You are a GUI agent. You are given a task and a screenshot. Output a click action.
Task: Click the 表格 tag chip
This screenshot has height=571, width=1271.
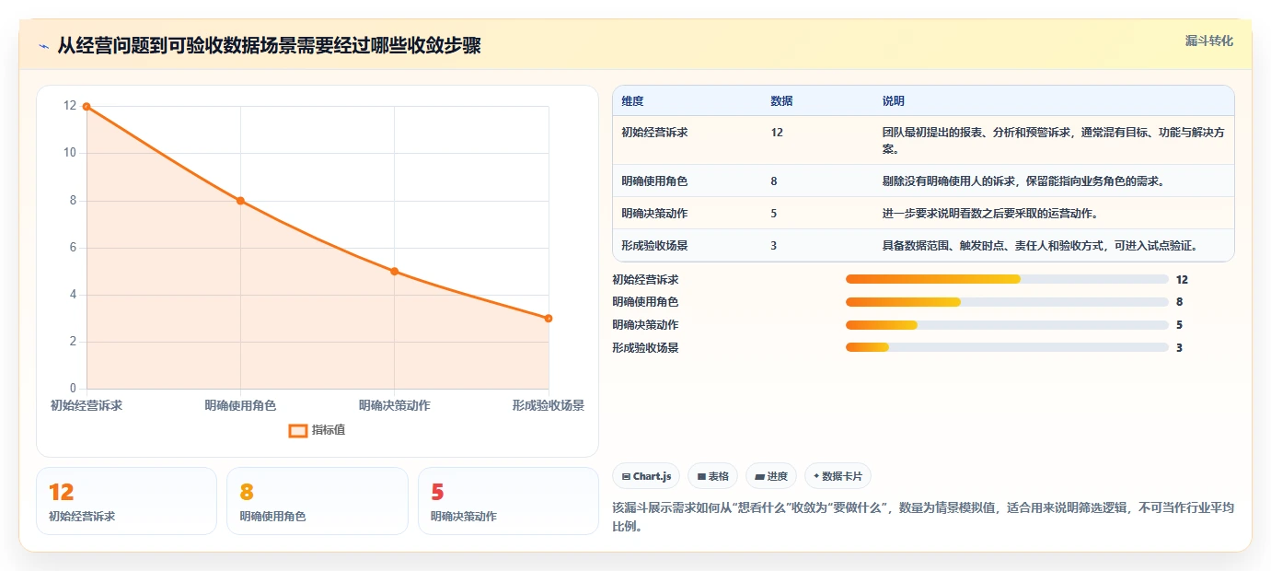[x=713, y=476]
